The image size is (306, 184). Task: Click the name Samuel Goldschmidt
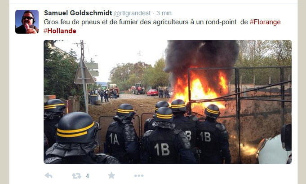point(78,13)
